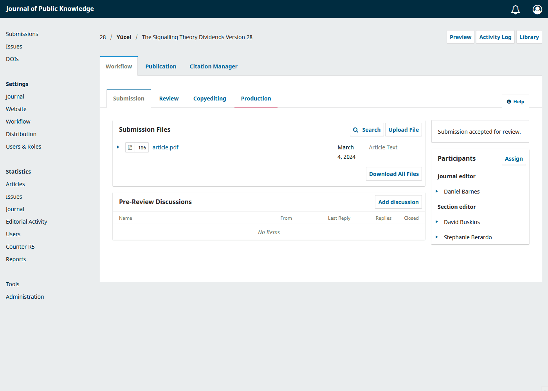Open Editorial Activity statistics

[x=27, y=222]
